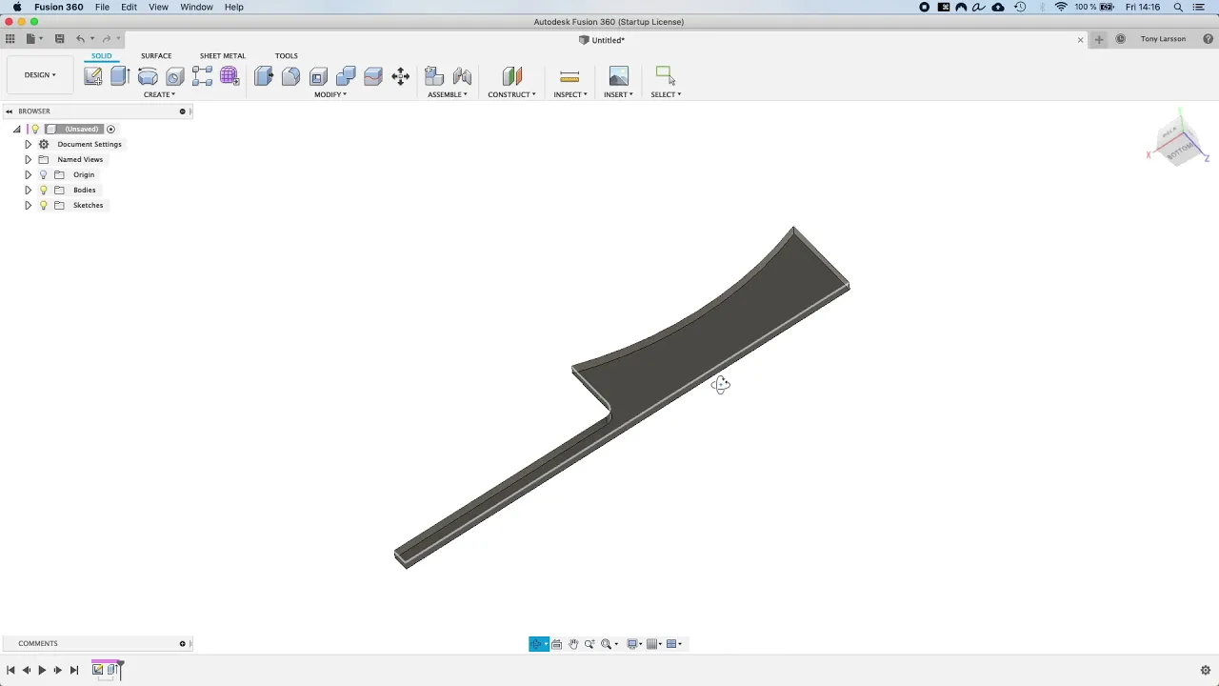1219x686 pixels.
Task: Open the MODIFY dropdown menu
Action: 330,94
